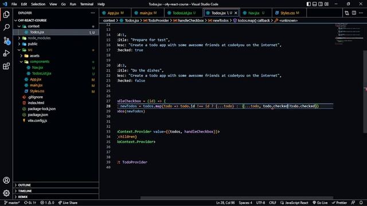The image size is (367, 206).
Task: Open editor more actions ellipsis
Action: coord(361,13)
